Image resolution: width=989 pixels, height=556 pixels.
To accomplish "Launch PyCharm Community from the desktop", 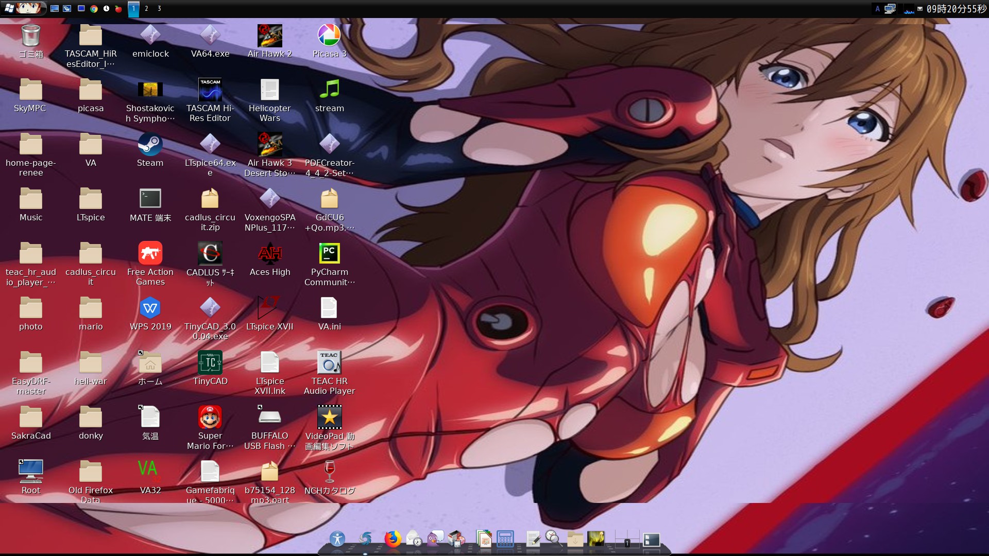I will click(x=329, y=254).
